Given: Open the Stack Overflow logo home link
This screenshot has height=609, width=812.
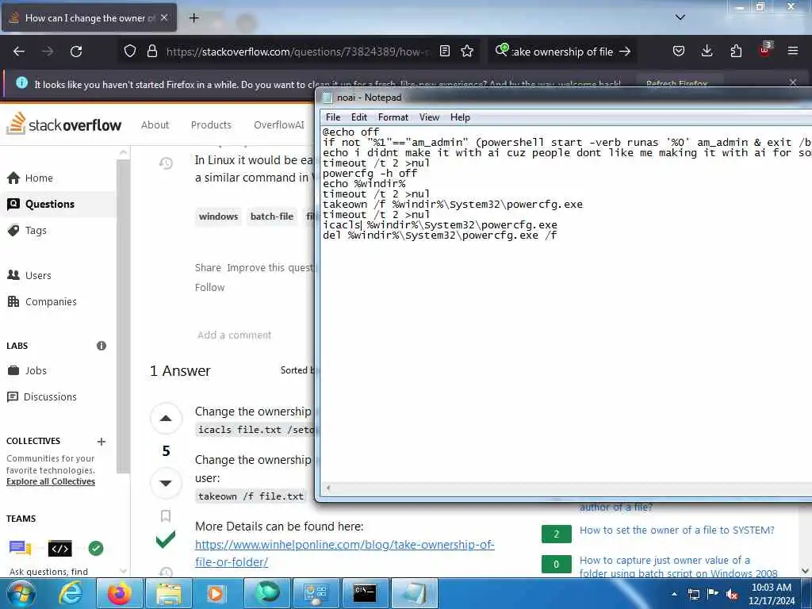Looking at the screenshot, I should pyautogui.click(x=63, y=124).
